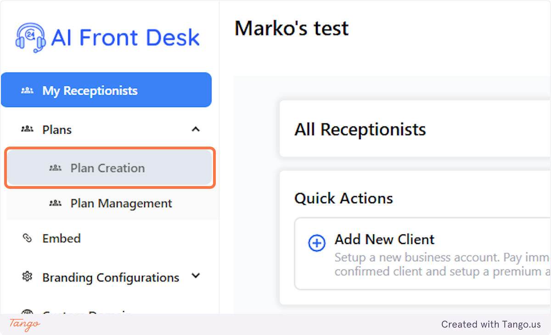Screen dimensions: 551x335
Task: Select My Receptionists in the sidebar
Action: click(x=90, y=90)
